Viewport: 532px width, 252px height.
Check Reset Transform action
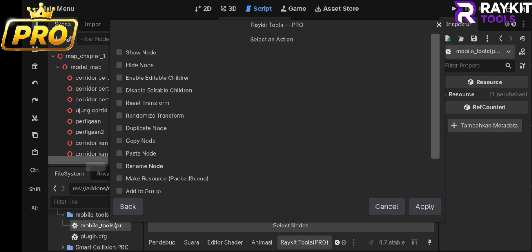point(119,103)
